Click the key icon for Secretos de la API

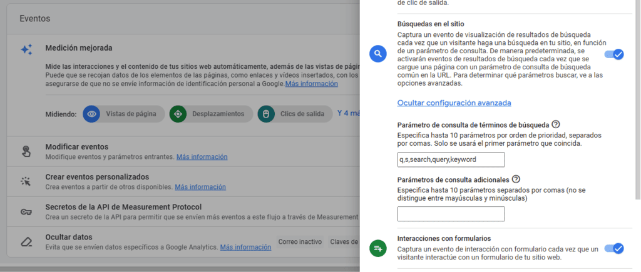coord(26,211)
